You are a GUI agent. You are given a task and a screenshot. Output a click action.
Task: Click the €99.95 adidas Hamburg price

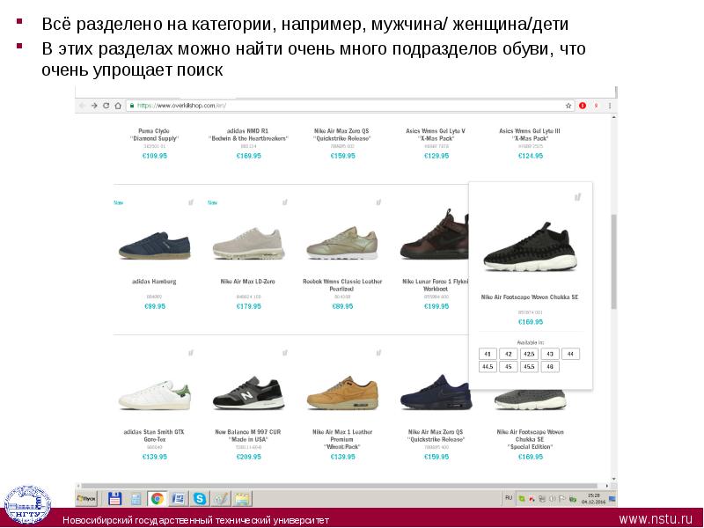click(x=155, y=306)
